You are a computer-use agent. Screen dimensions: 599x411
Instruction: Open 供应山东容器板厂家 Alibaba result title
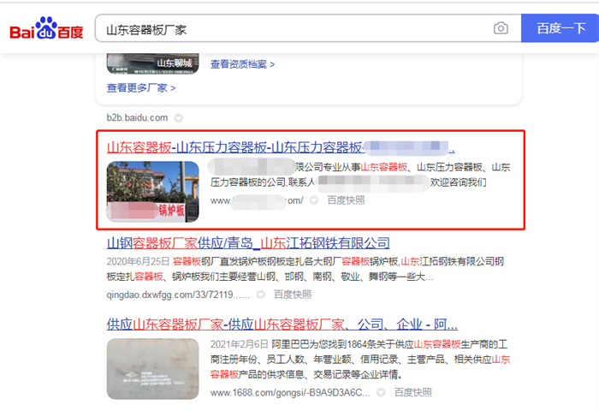click(x=282, y=325)
